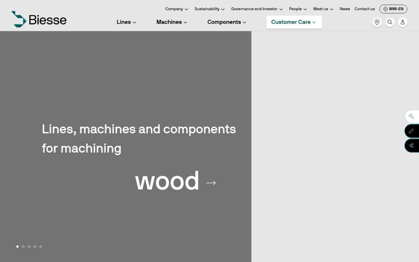Select third carousel slide dot
The height and width of the screenshot is (262, 419).
pyautogui.click(x=29, y=246)
